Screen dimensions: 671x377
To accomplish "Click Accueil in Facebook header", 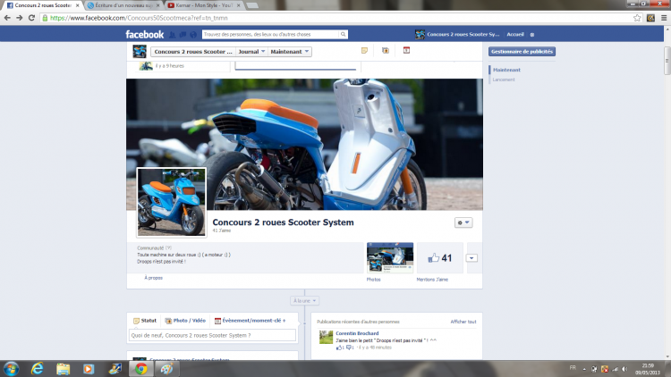I will click(515, 35).
